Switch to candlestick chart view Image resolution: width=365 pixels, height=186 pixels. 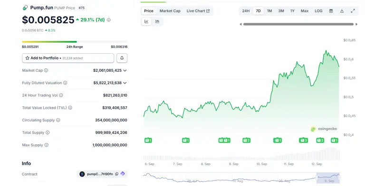point(157,21)
